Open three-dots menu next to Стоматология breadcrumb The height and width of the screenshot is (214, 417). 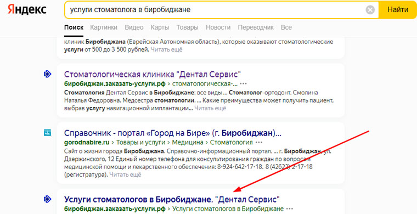pos(259,143)
